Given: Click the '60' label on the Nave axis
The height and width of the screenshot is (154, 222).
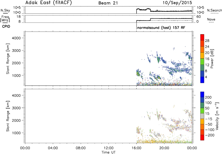Looking at the screenshot, I should pos(199,17).
